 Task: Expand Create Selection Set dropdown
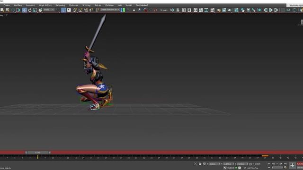(110, 9)
